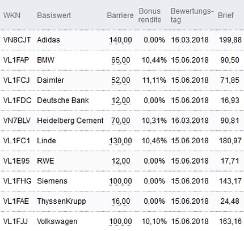Sort by Brief column header
This screenshot has height=231, width=244.
point(226,15)
